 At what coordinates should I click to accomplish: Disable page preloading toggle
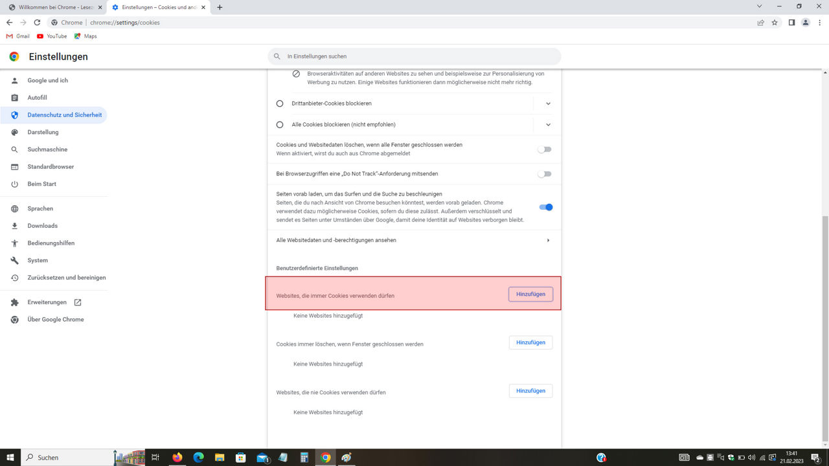(x=544, y=206)
